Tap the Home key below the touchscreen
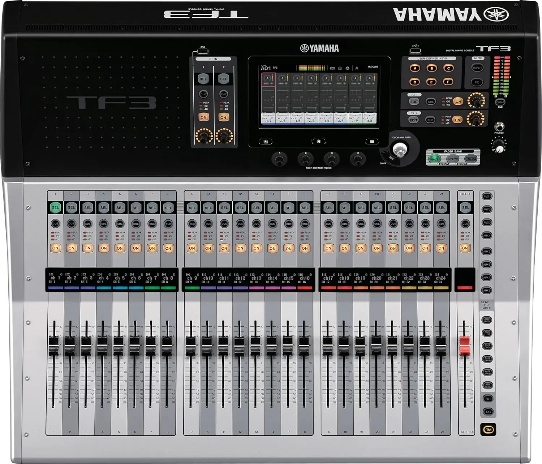Screen dimensions: 542x464 (x=319, y=141)
